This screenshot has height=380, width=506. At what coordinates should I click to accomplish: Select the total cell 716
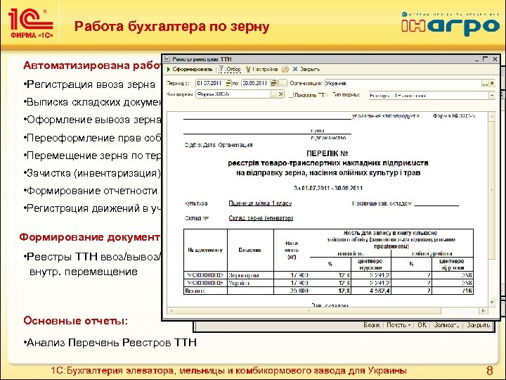coord(453,291)
